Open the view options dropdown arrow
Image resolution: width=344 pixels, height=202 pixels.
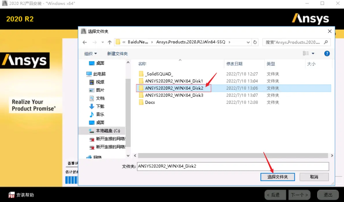click(x=313, y=54)
